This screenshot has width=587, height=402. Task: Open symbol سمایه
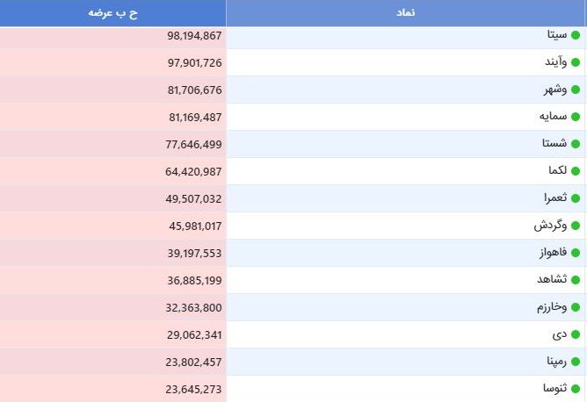(554, 117)
